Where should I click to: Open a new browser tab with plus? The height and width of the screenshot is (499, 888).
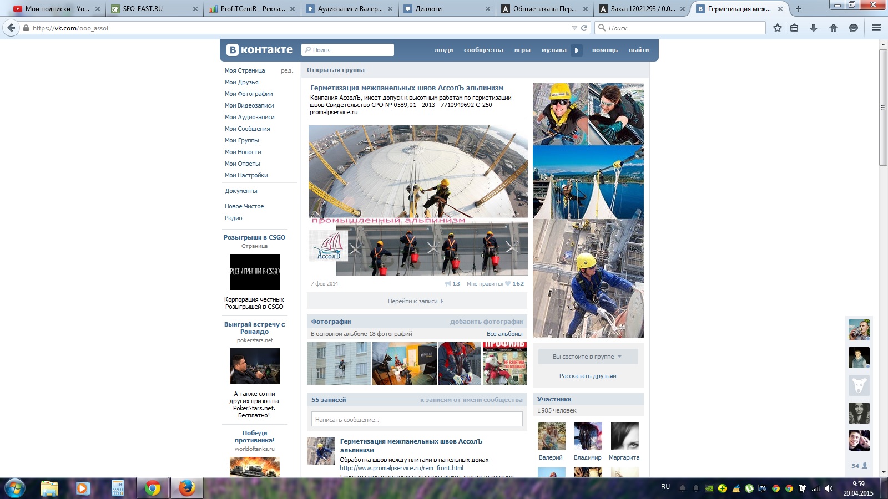[x=799, y=9]
